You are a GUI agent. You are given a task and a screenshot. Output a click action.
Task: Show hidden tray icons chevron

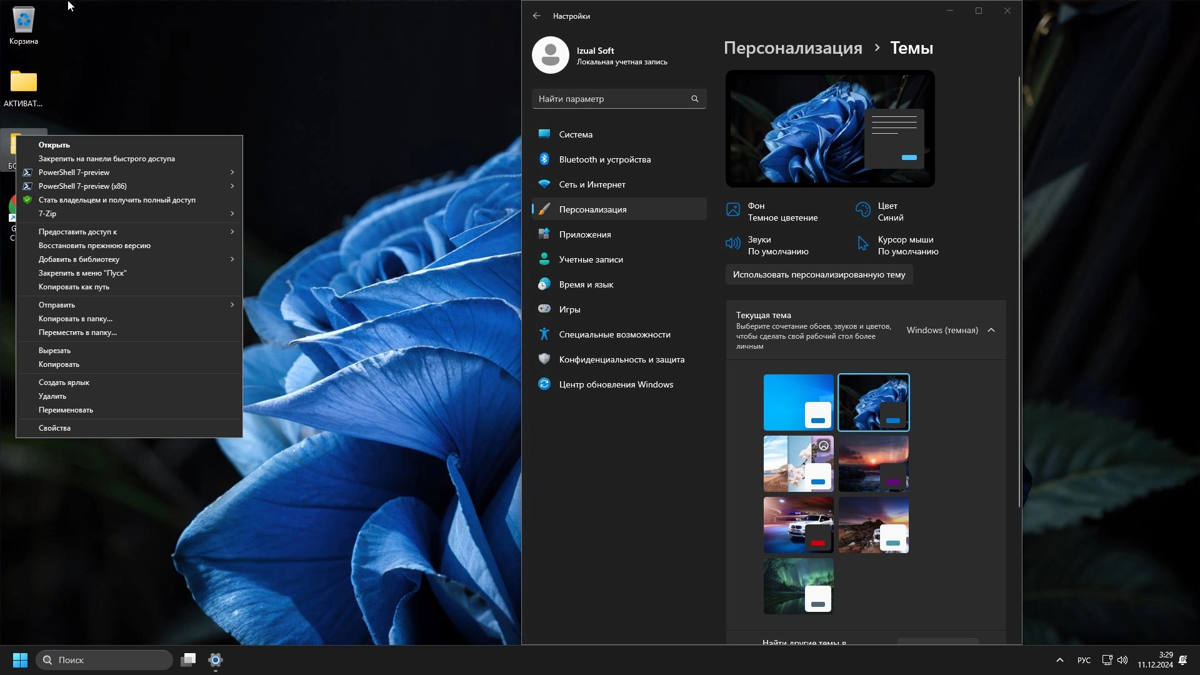click(1059, 660)
